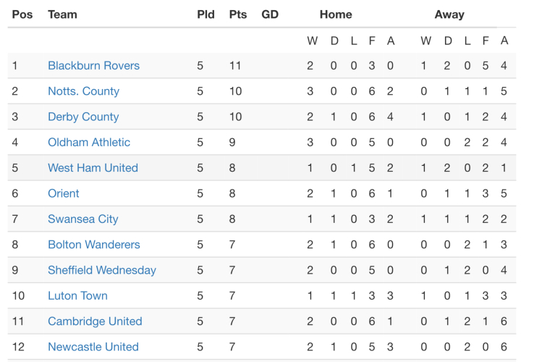Click the Orient team link
This screenshot has width=534, height=362.
point(64,193)
